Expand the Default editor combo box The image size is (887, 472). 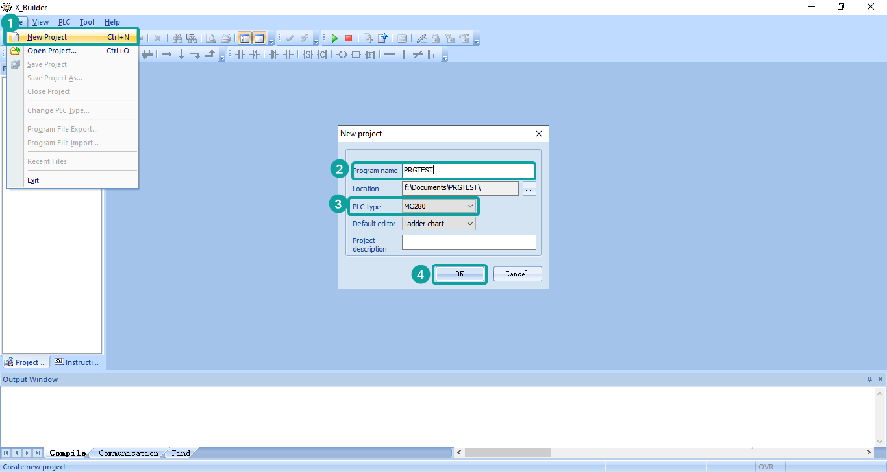click(x=470, y=224)
